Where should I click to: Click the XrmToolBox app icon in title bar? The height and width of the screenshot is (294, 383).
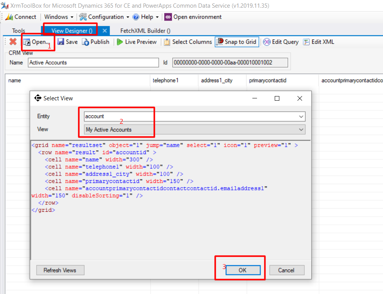[x=5, y=5]
